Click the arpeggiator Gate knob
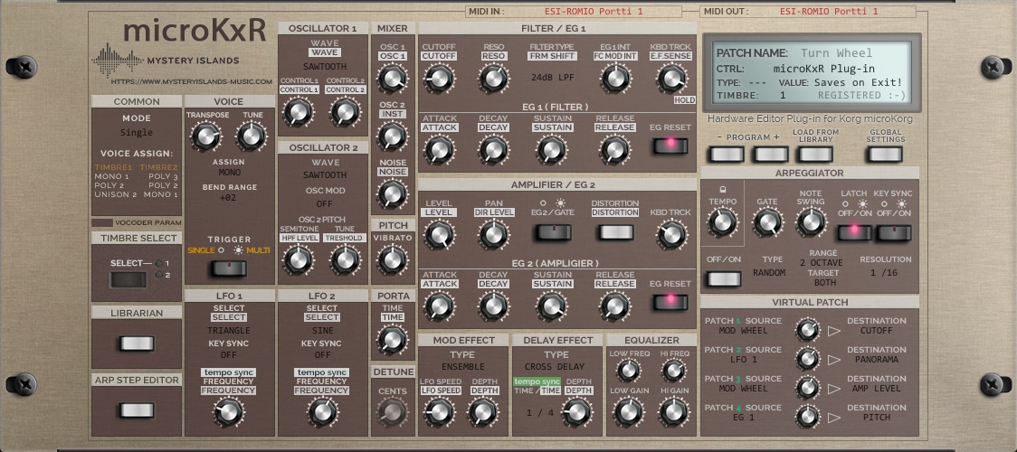Viewport: 1017px width, 452px height. [x=767, y=222]
